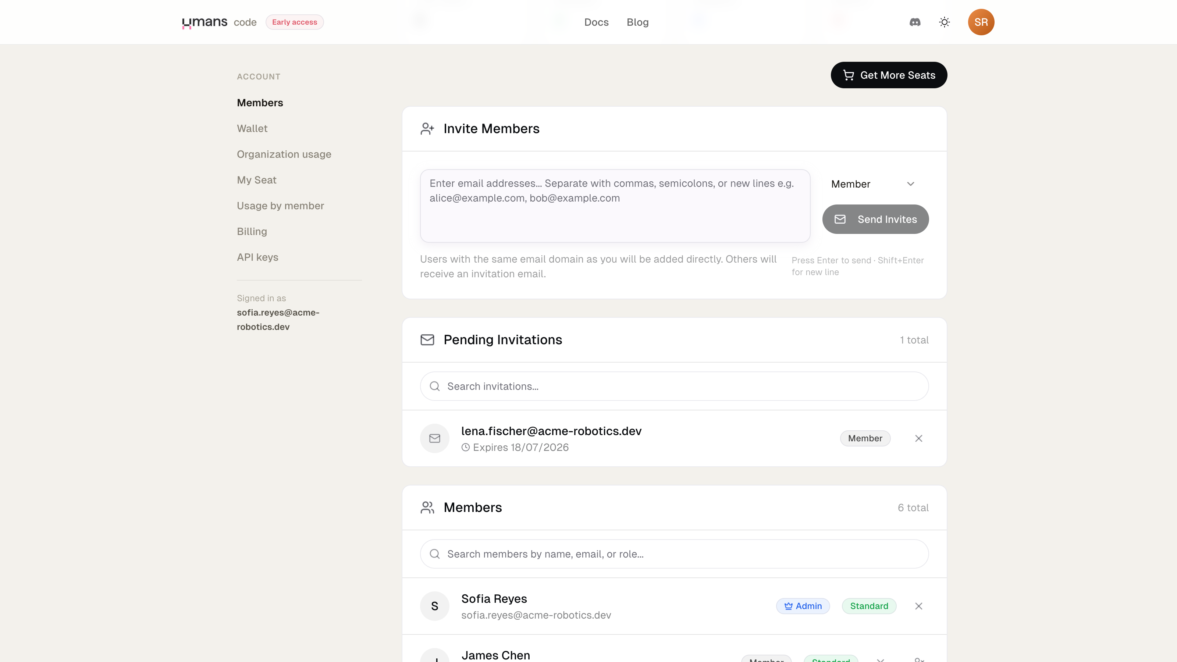Viewport: 1177px width, 662px height.
Task: Click the Search invitations field
Action: (x=675, y=386)
